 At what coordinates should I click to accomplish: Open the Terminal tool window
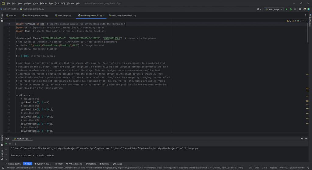click(x=104, y=164)
